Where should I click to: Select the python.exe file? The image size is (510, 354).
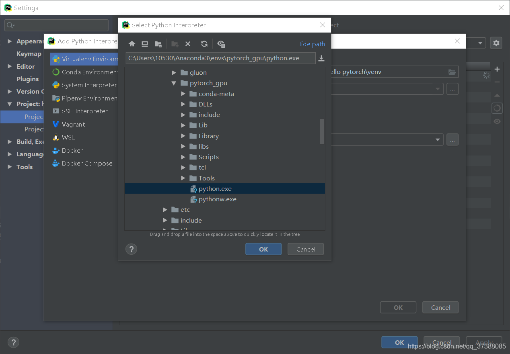(225, 188)
